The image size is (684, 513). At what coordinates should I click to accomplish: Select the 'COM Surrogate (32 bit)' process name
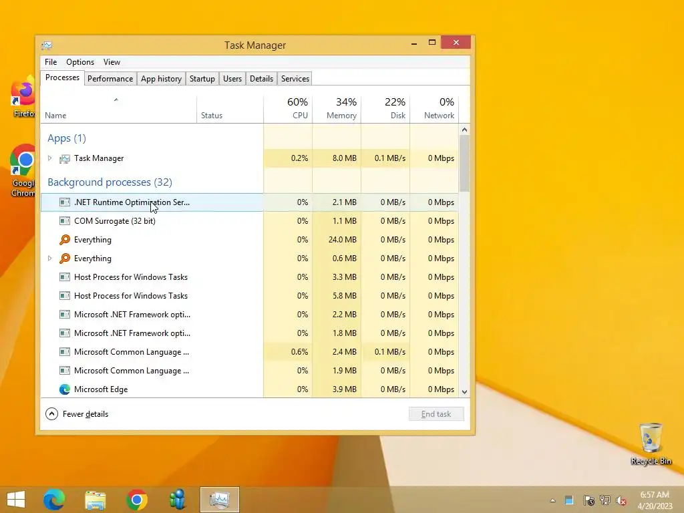[115, 221]
